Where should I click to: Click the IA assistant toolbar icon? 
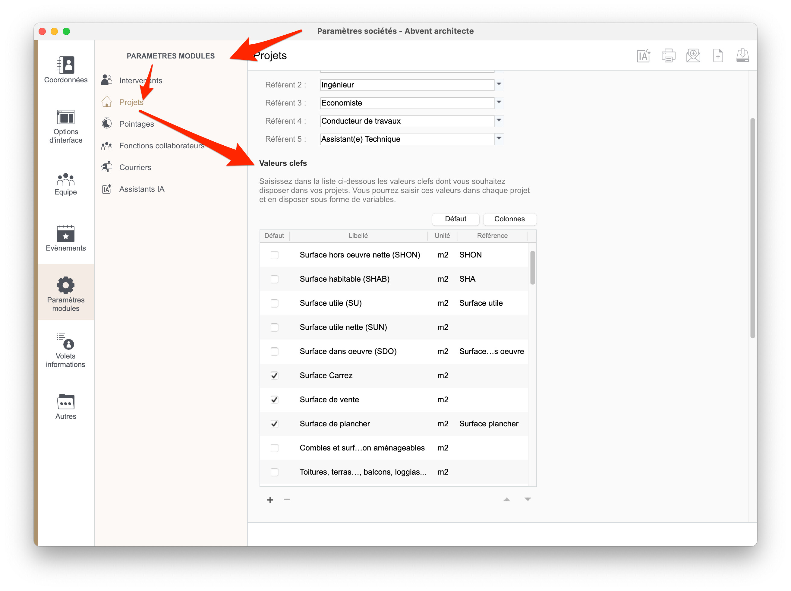644,56
